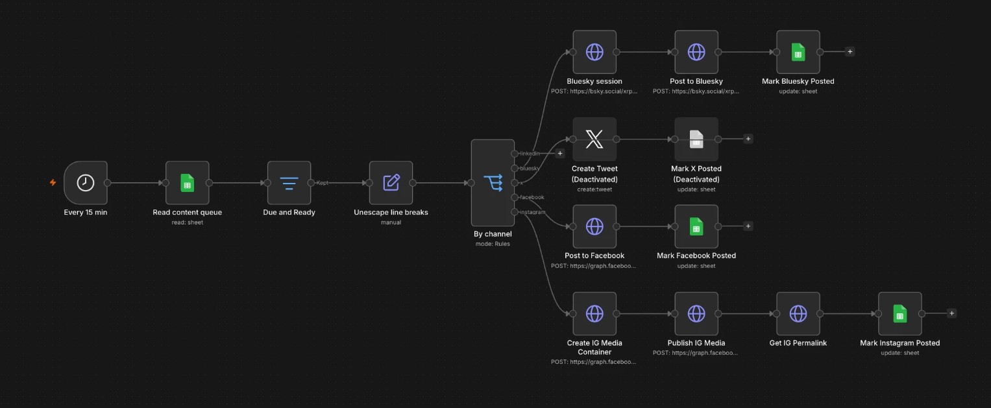Select the Every 15 min clock trigger node
Viewport: 991px width, 408px height.
pyautogui.click(x=86, y=183)
